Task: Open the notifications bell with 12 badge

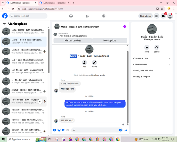Action: 163,16
